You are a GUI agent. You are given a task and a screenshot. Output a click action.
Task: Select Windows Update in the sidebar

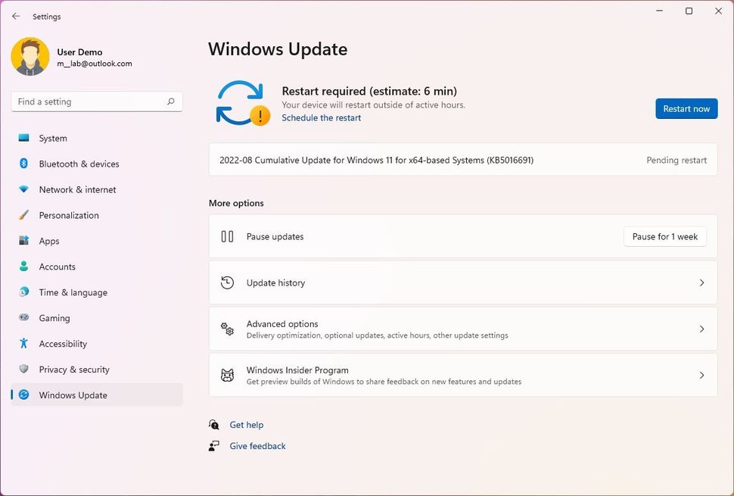pos(73,395)
